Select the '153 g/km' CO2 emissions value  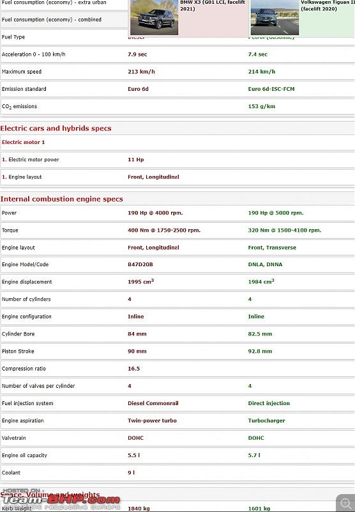click(x=262, y=106)
